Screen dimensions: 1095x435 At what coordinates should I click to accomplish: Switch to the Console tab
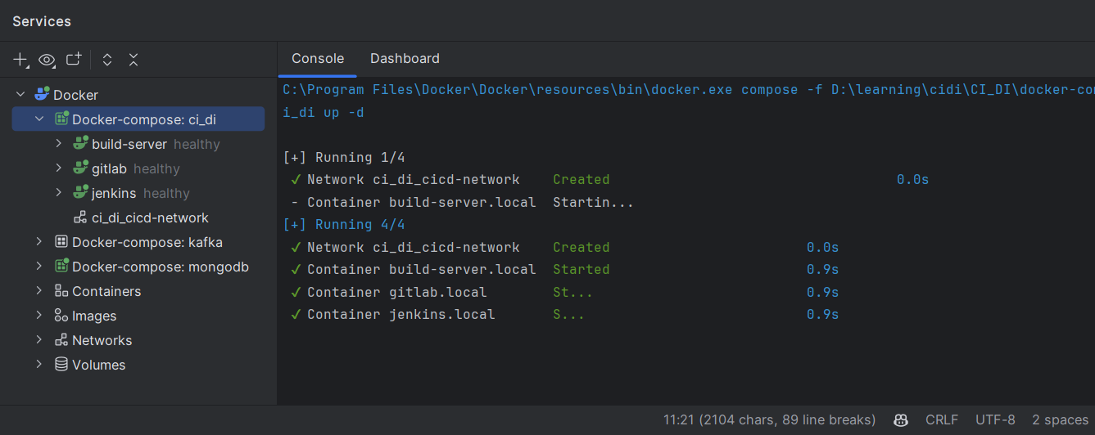318,59
